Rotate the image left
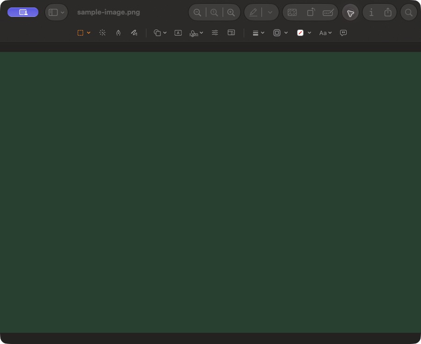Image resolution: width=421 pixels, height=344 pixels. click(311, 12)
